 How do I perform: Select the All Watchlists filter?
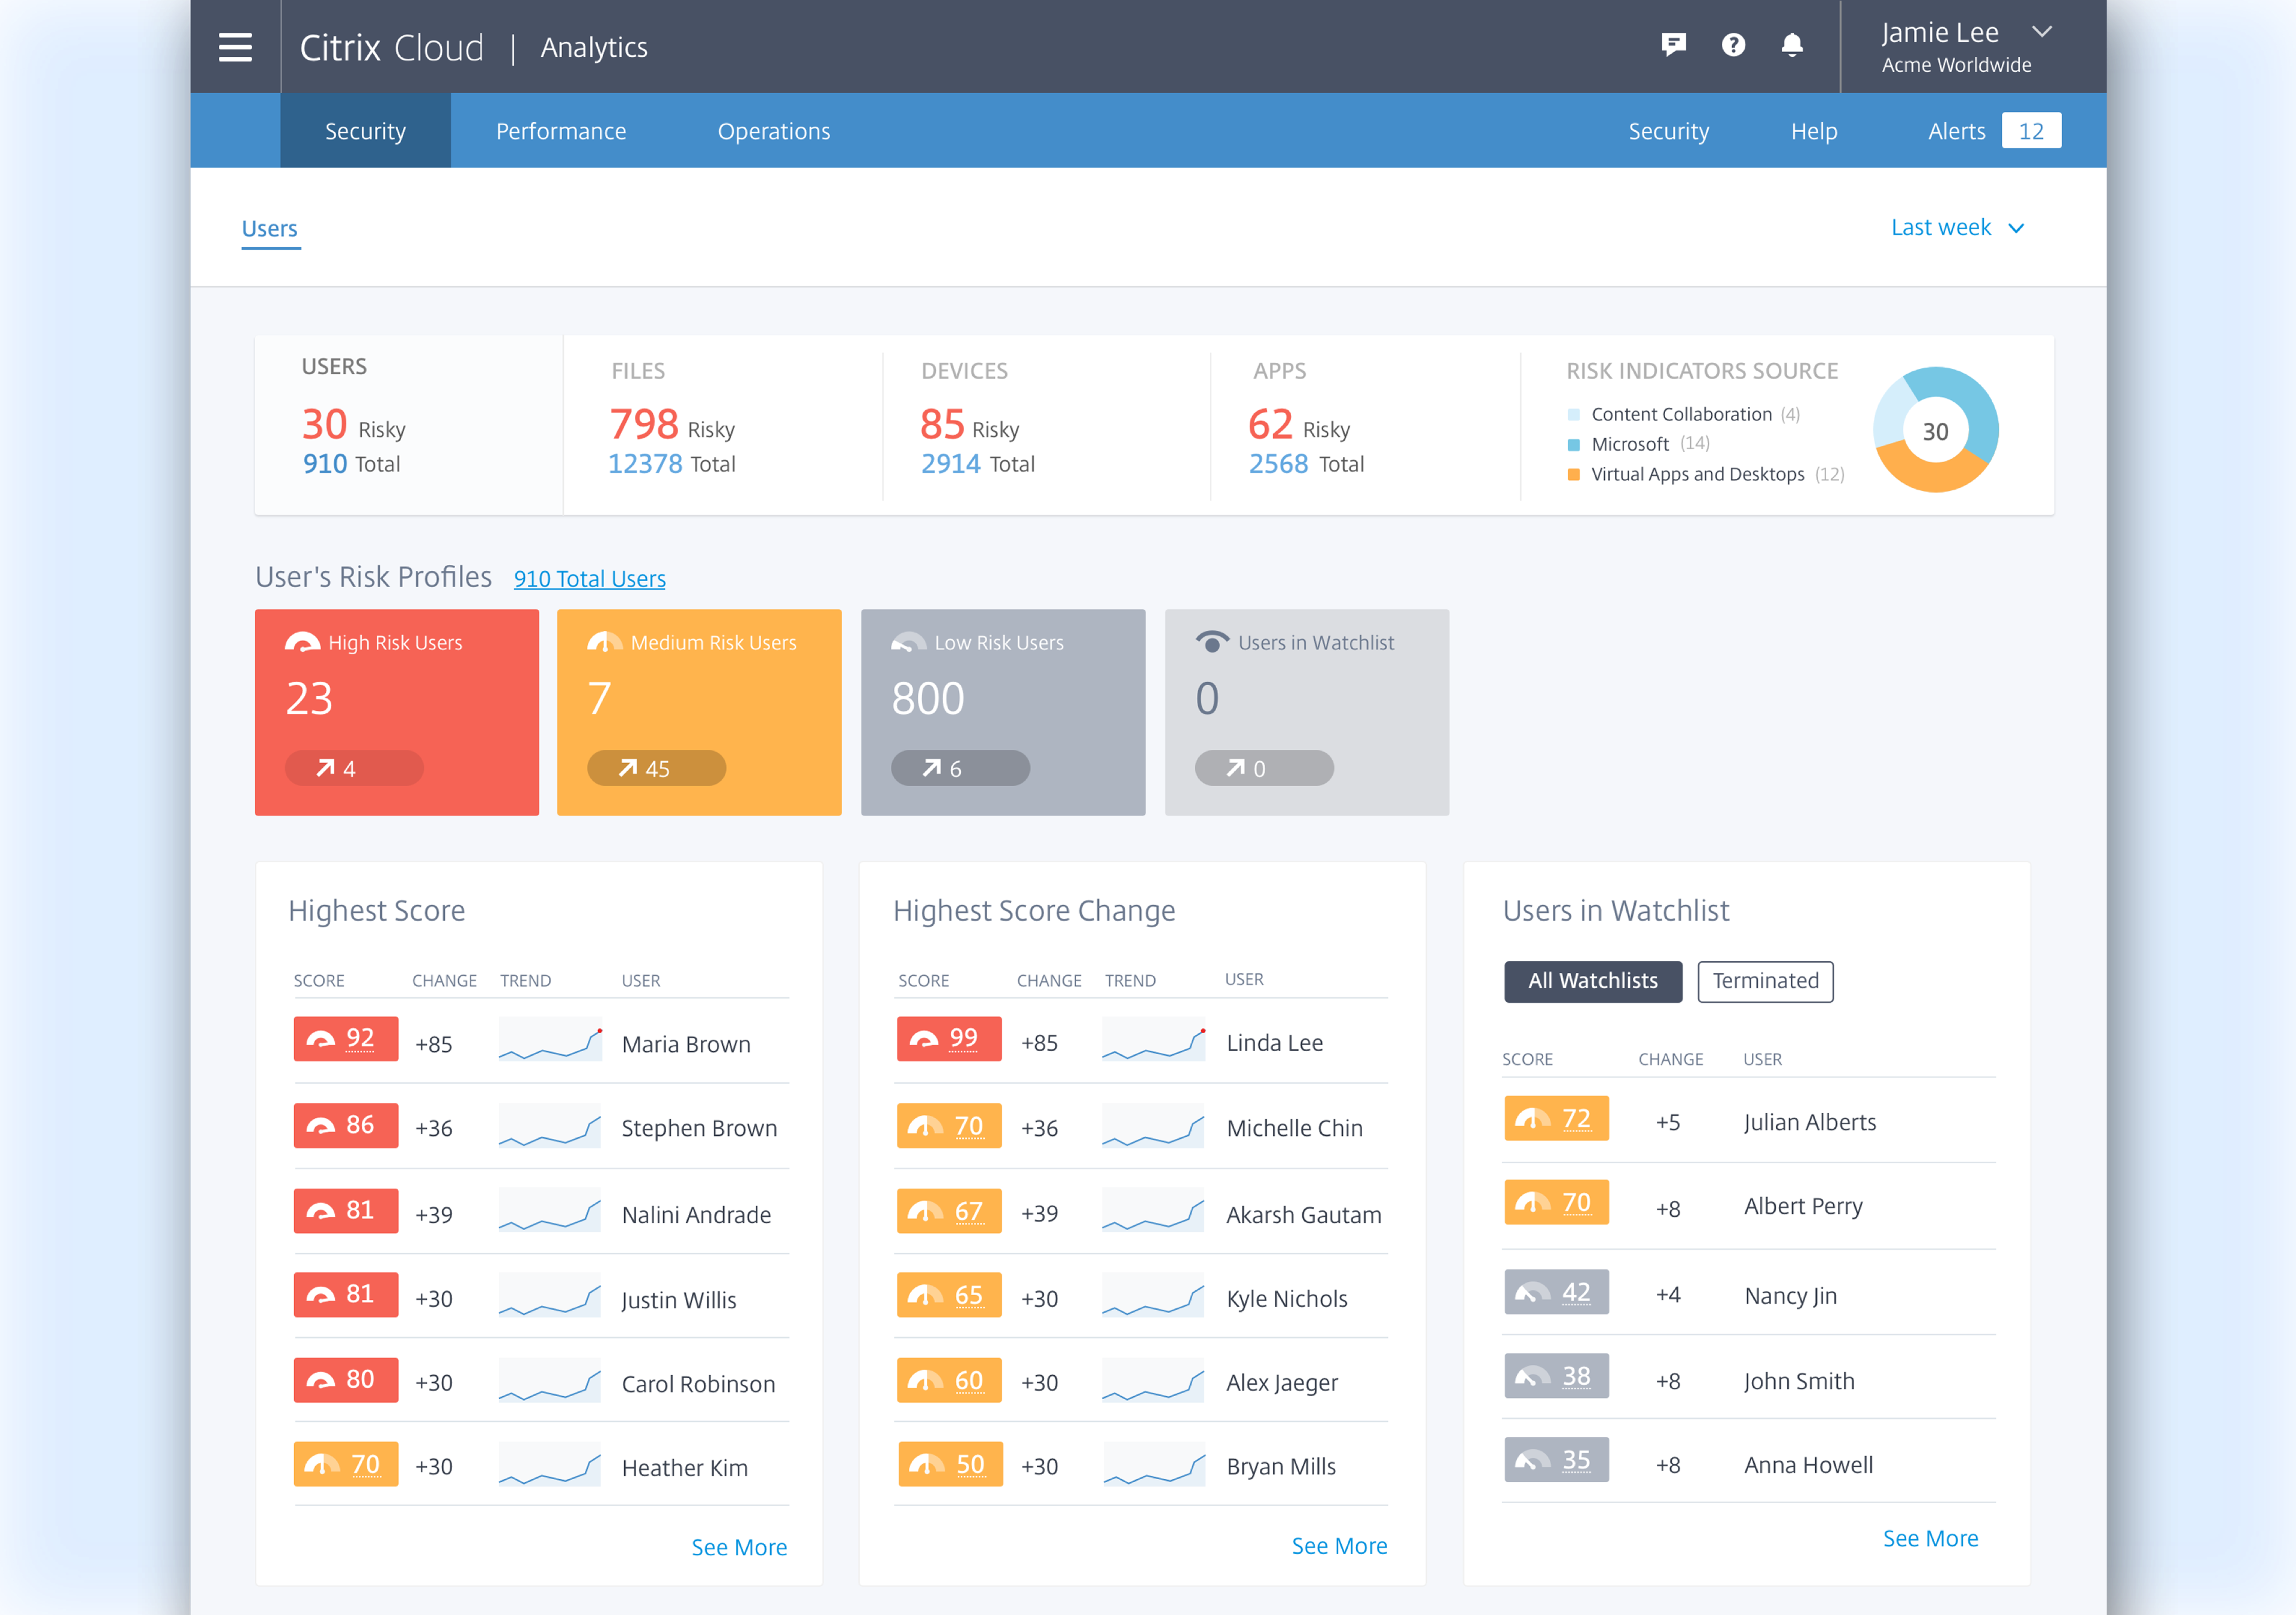(1592, 981)
